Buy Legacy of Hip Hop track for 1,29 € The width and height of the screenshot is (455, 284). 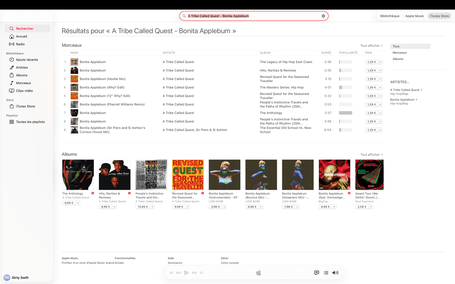(371, 62)
